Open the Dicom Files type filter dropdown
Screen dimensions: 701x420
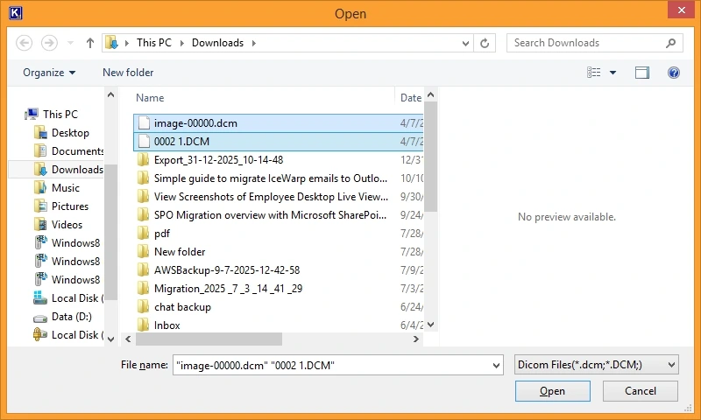(597, 365)
